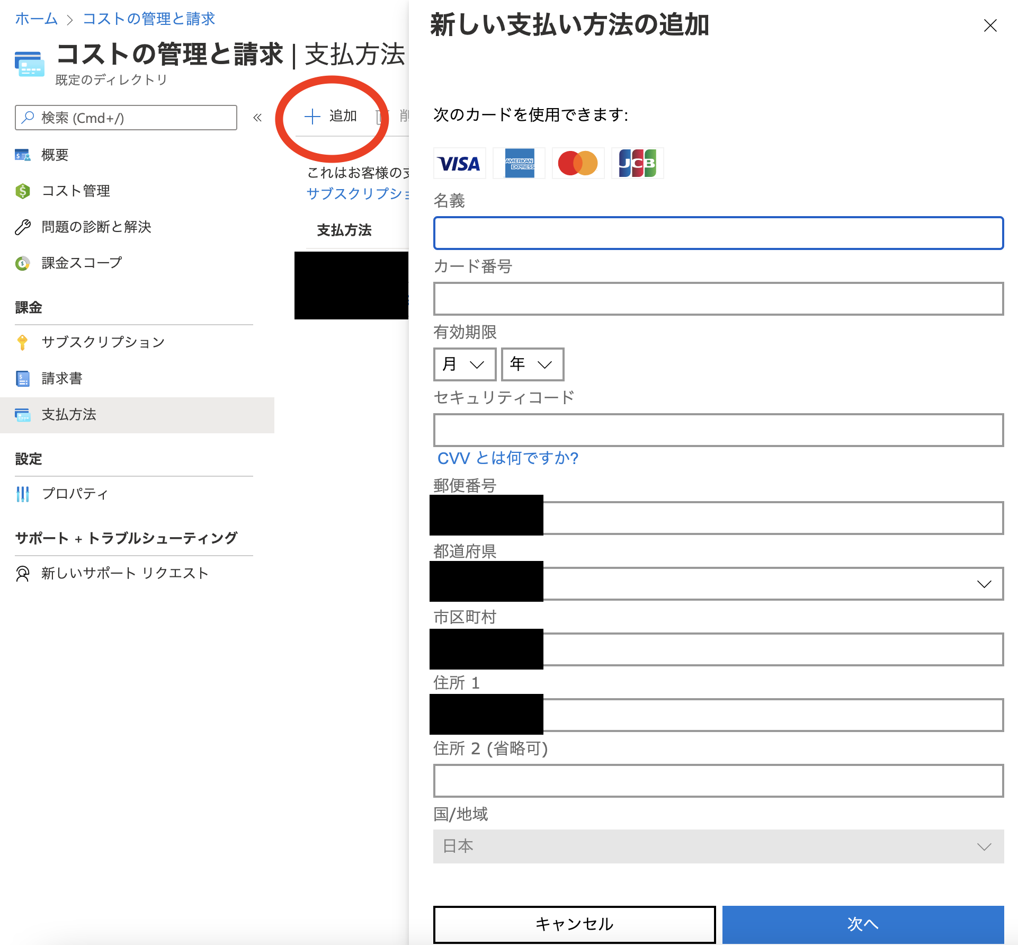Click the JCB card logo
The height and width of the screenshot is (945, 1018).
(637, 163)
